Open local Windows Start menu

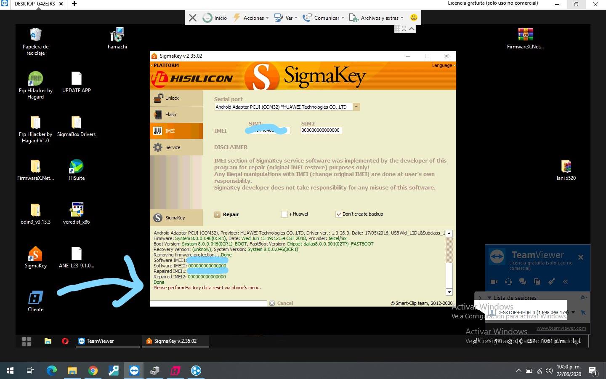[x=10, y=371]
